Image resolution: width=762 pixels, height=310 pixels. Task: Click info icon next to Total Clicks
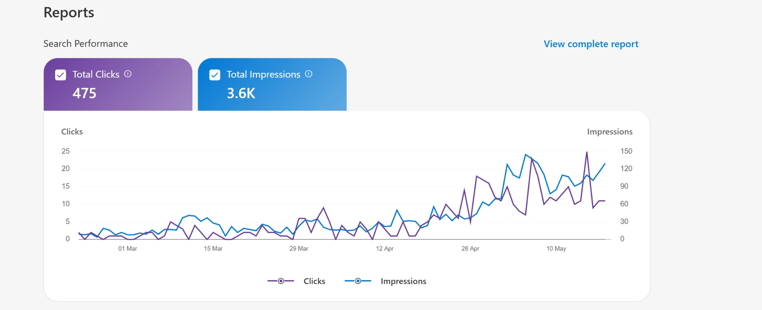(x=128, y=74)
